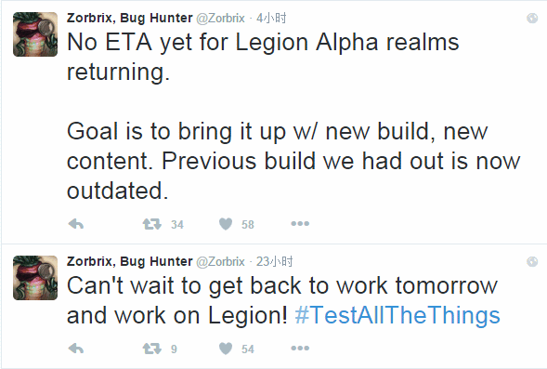Open more options on Legion Alpha tweet
This screenshot has width=547, height=369.
(300, 223)
